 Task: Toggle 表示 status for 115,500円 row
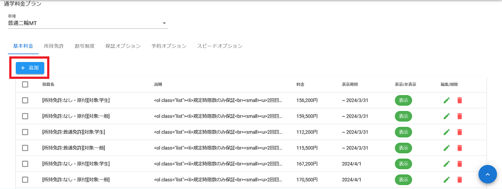403,148
